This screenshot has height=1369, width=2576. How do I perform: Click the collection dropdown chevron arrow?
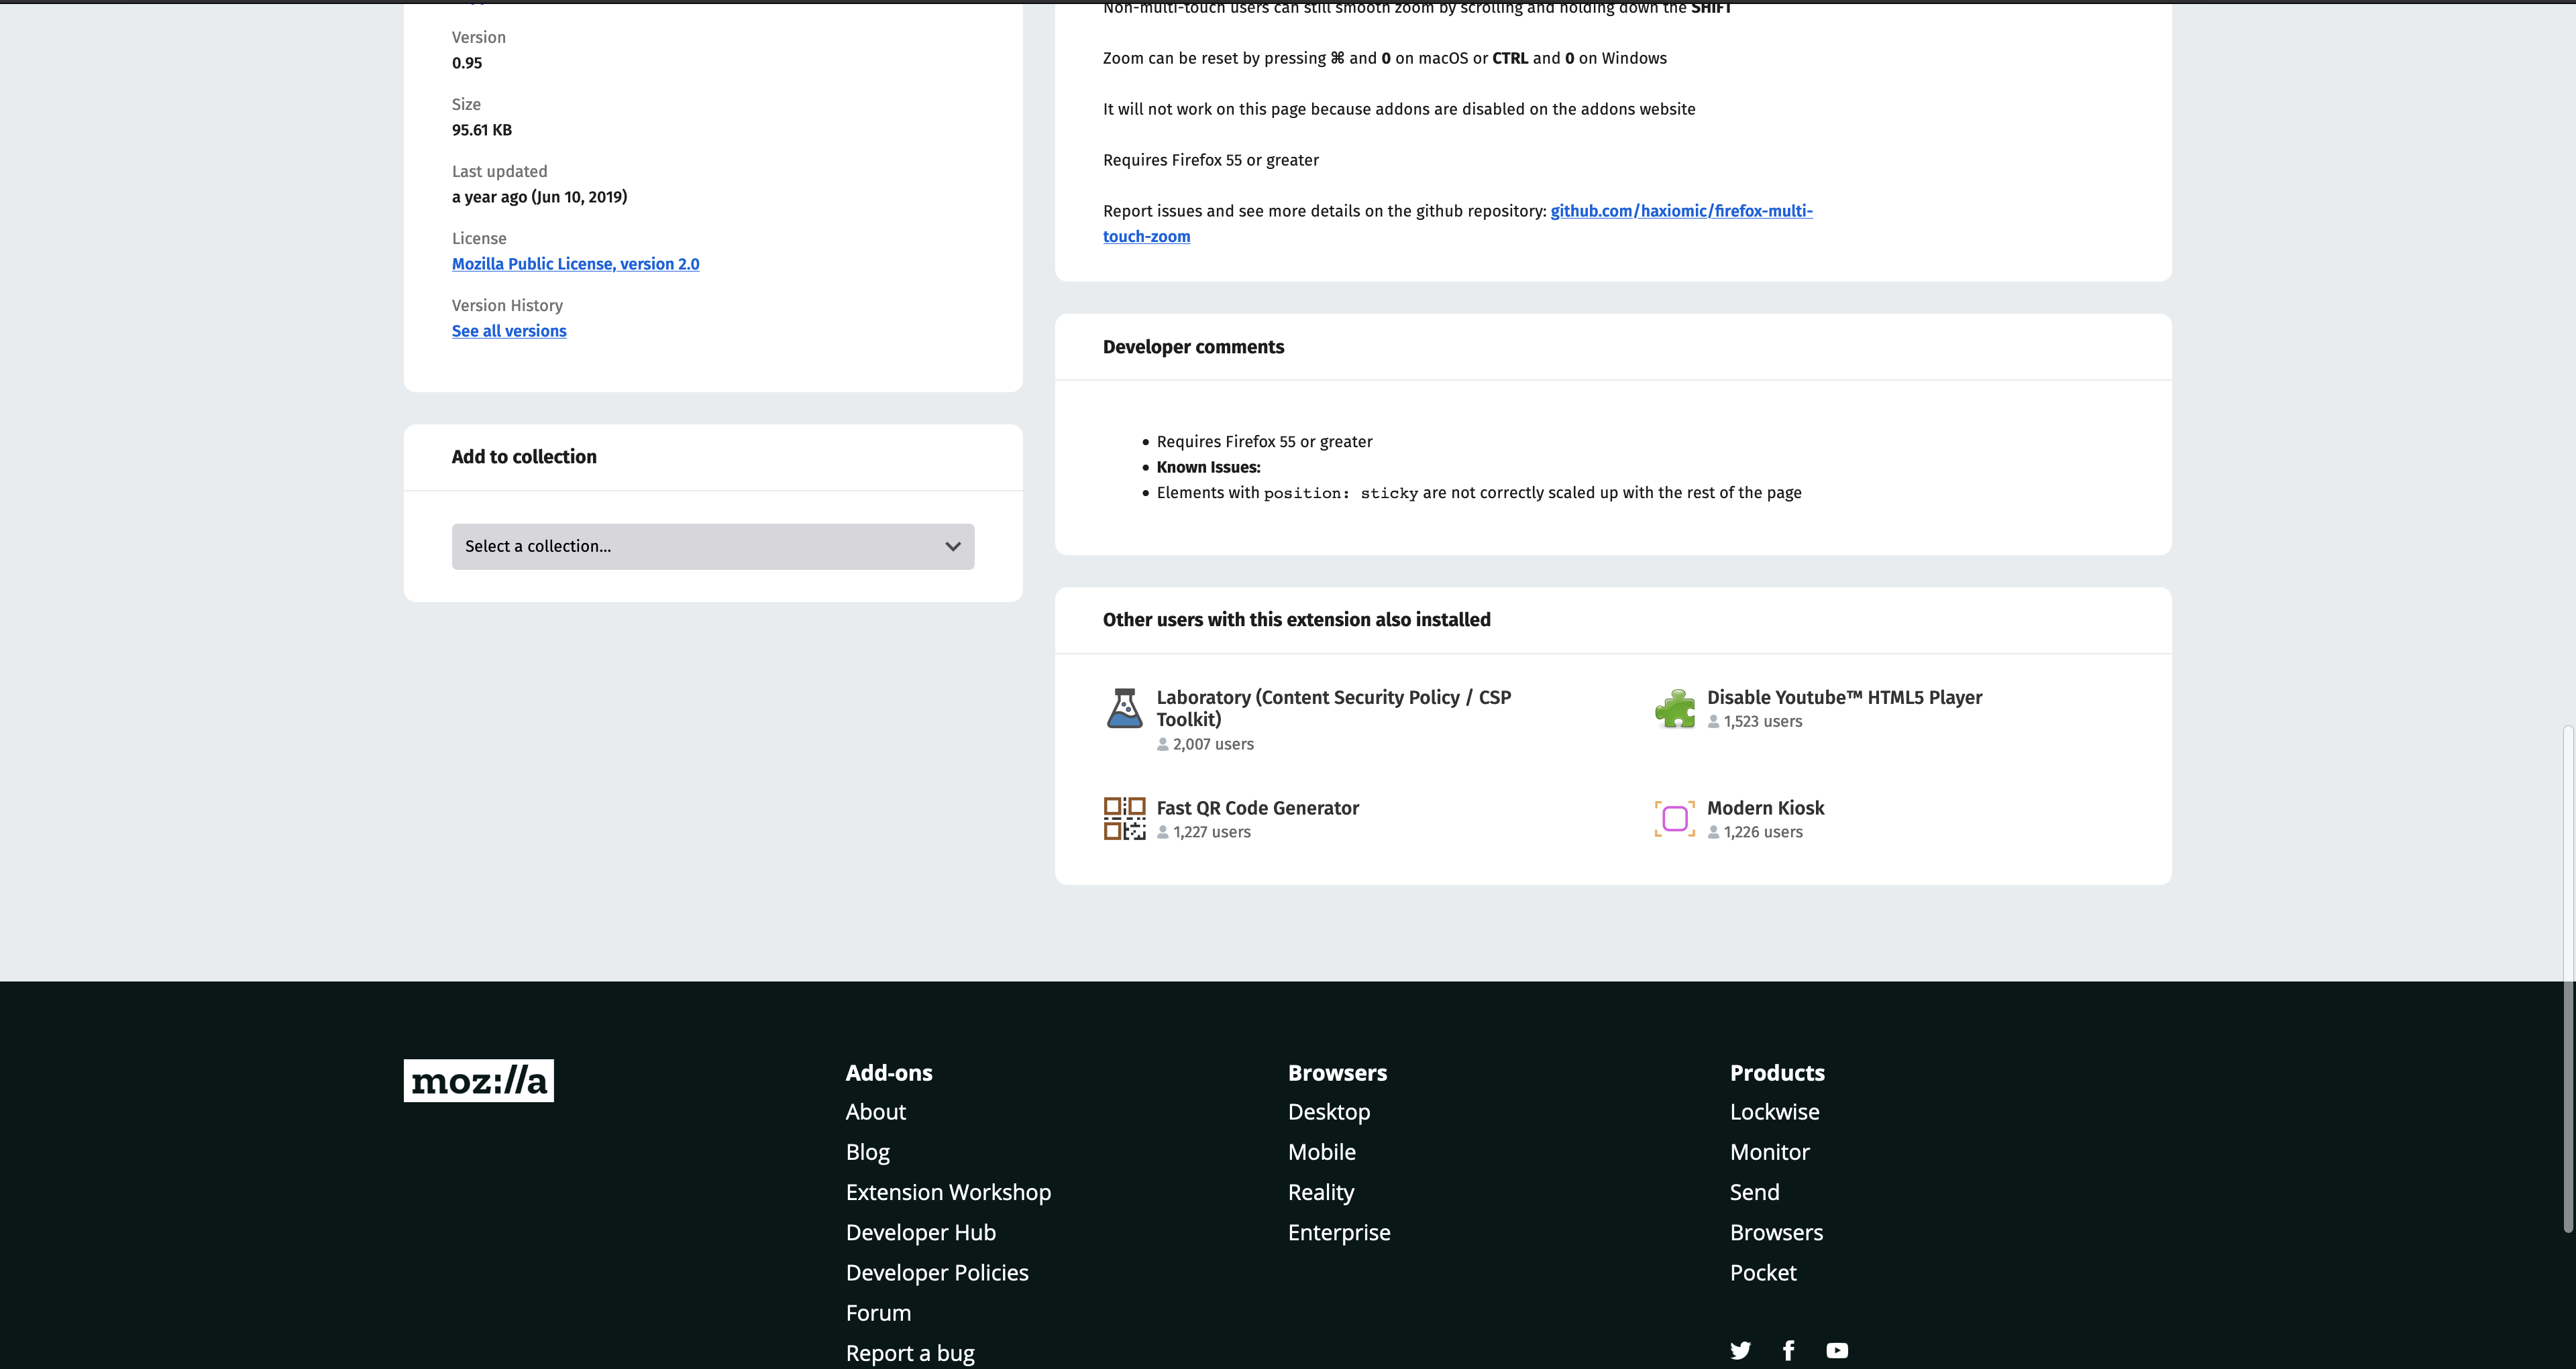952,546
